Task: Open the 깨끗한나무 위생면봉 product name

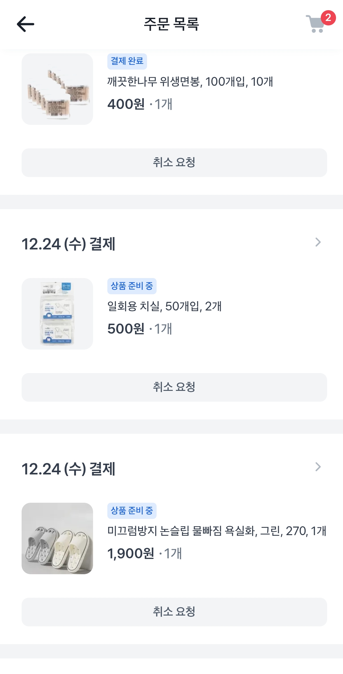Action: [x=190, y=82]
